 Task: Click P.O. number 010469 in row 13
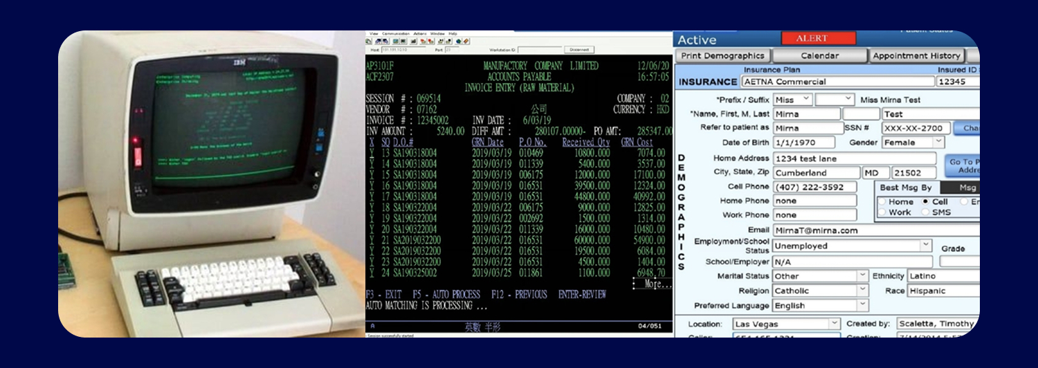click(532, 153)
